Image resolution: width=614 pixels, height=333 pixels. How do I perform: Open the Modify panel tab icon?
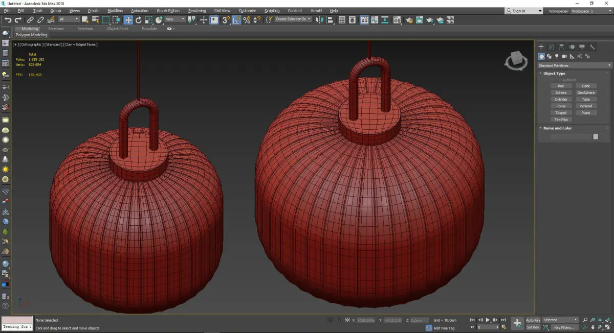[551, 47]
